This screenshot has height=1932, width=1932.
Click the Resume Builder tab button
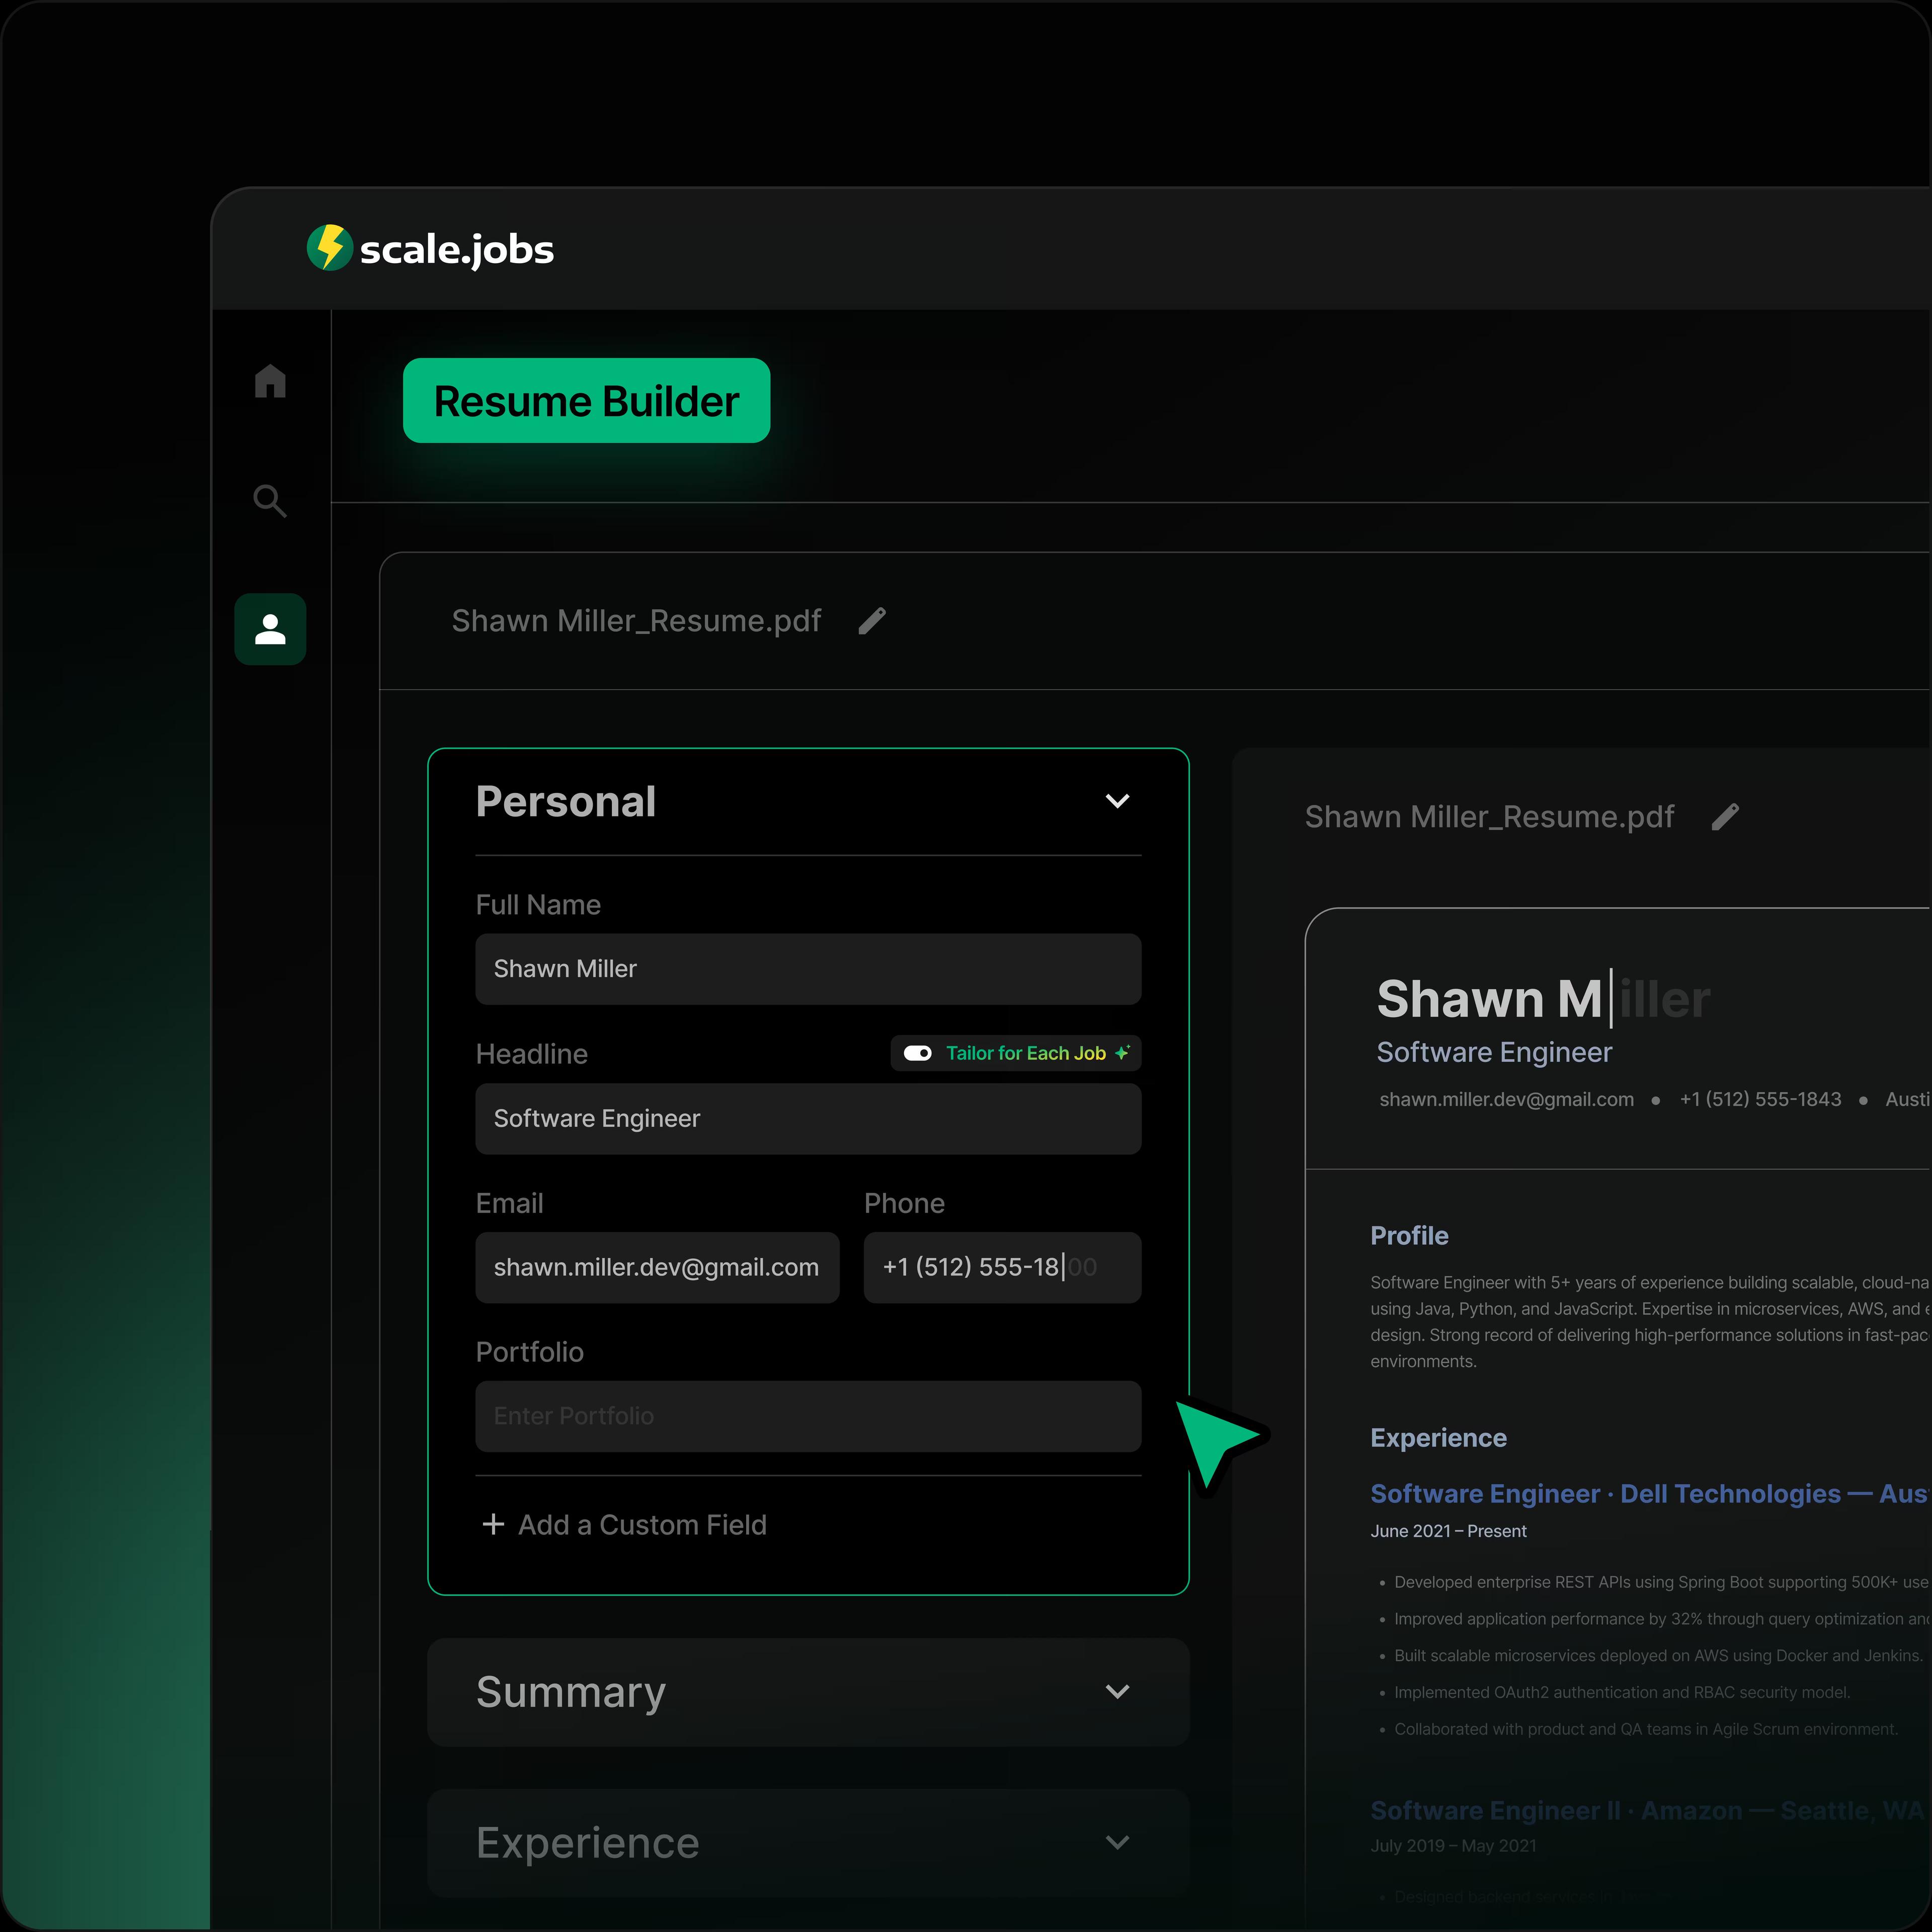tap(586, 401)
